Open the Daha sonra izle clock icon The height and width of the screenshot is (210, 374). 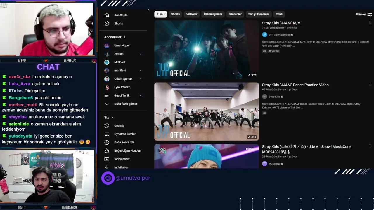107,142
